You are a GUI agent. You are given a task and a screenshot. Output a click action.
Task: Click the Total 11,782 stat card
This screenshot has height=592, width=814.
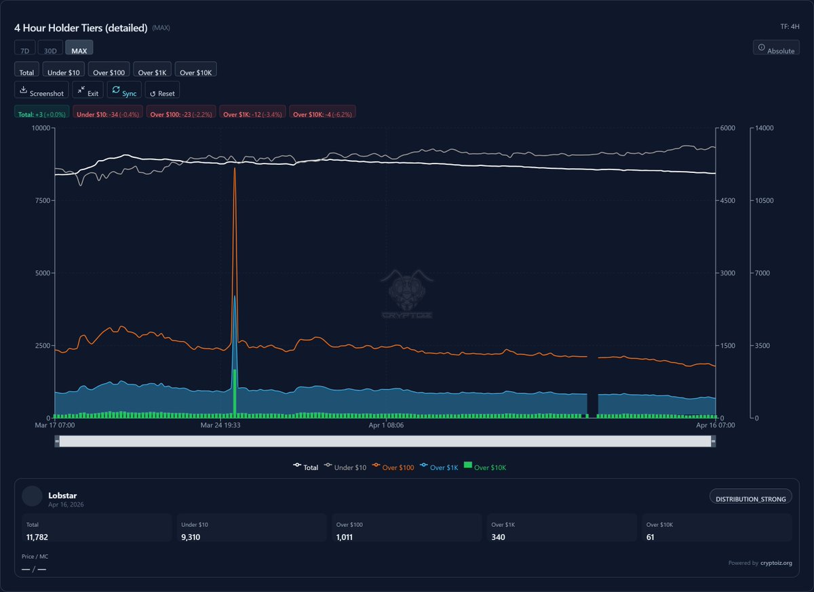click(x=97, y=528)
